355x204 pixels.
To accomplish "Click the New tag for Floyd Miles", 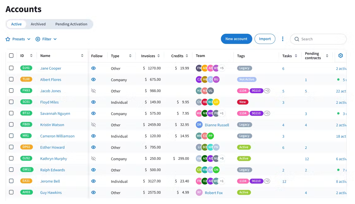I will click(242, 102).
